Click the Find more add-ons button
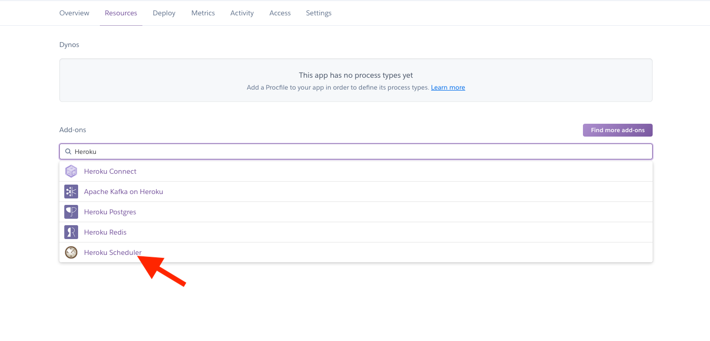Screen dimensions: 710x341 [618, 130]
